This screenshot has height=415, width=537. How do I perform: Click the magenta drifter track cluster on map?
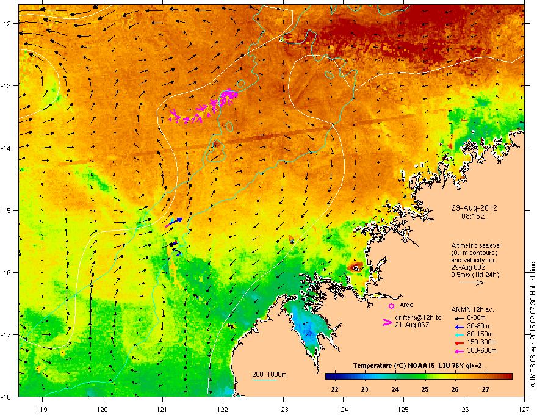204,107
